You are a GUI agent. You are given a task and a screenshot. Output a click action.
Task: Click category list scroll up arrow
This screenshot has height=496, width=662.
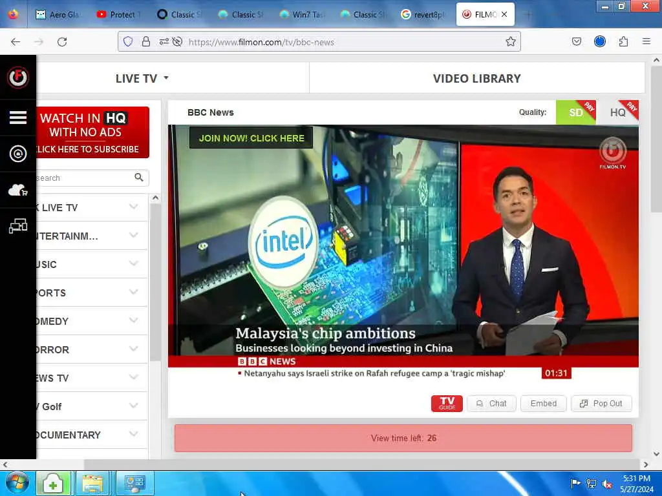155,198
